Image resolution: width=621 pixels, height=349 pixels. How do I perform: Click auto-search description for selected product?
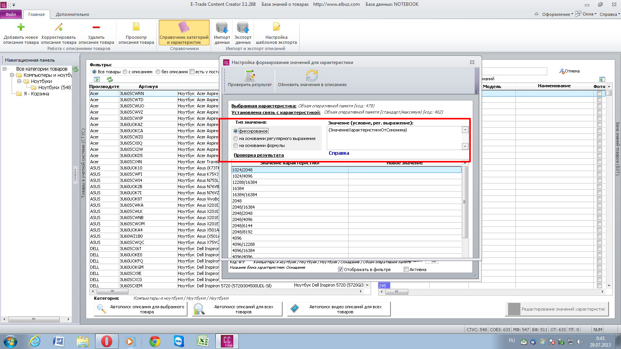pyautogui.click(x=141, y=309)
